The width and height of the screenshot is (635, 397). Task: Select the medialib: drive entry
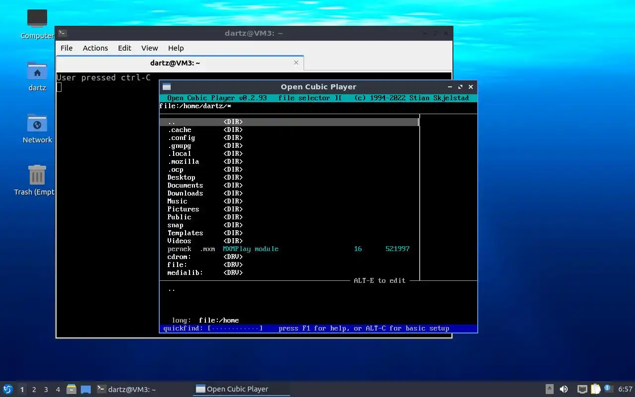(289, 273)
